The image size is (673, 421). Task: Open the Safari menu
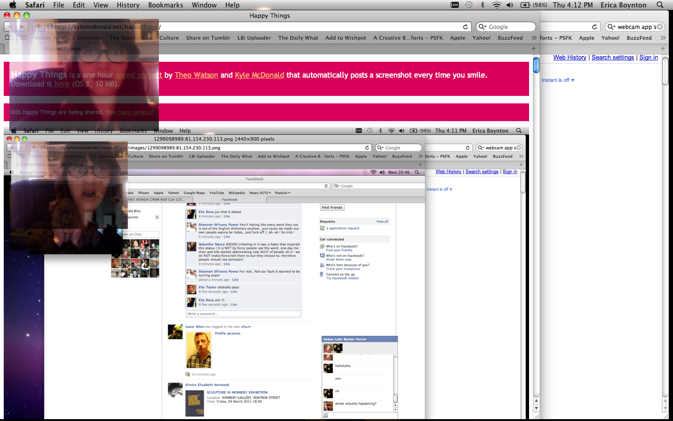35,5
